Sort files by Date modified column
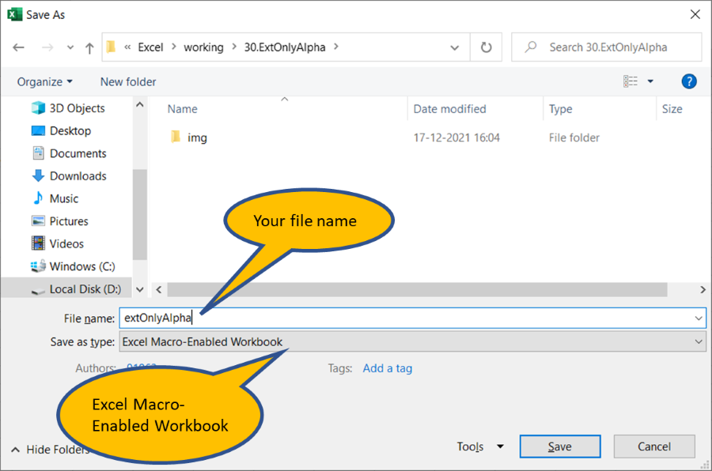Screen dimensions: 712x471 click(x=449, y=109)
